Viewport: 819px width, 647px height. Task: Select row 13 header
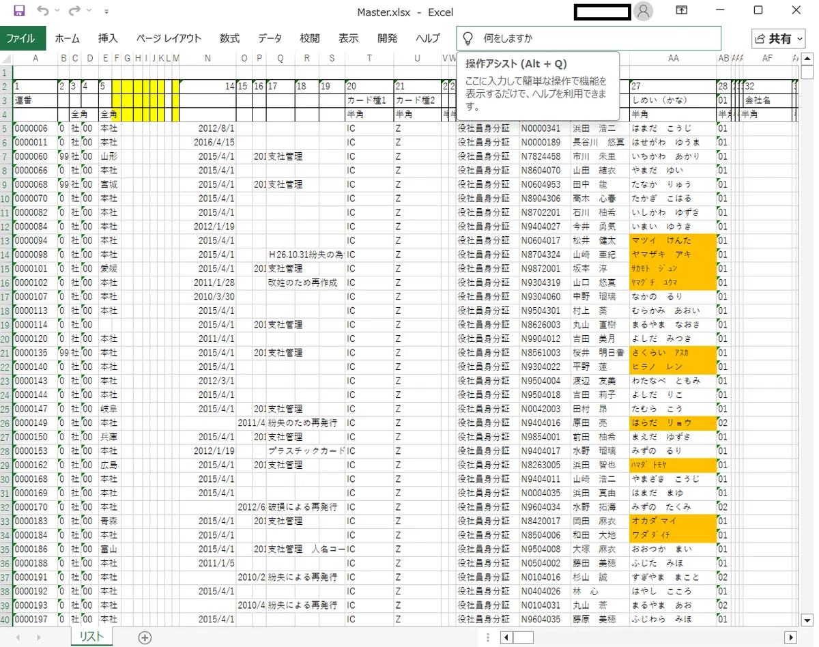coord(6,240)
